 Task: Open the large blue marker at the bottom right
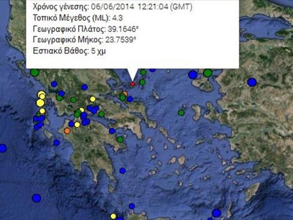tap(216, 213)
